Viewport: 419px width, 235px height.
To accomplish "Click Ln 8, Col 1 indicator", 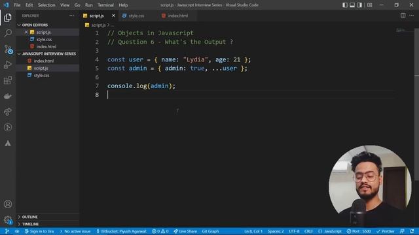I will [x=253, y=231].
